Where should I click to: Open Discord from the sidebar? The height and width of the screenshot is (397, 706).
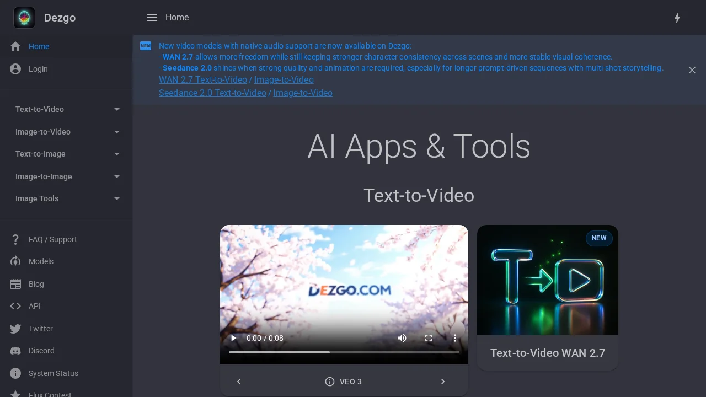click(41, 351)
